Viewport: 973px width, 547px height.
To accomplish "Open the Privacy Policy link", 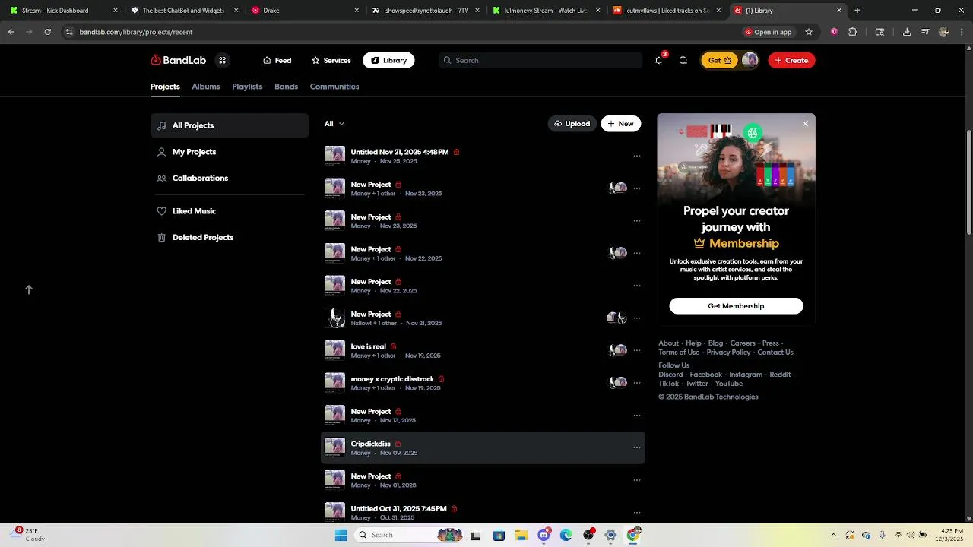I will pos(728,353).
